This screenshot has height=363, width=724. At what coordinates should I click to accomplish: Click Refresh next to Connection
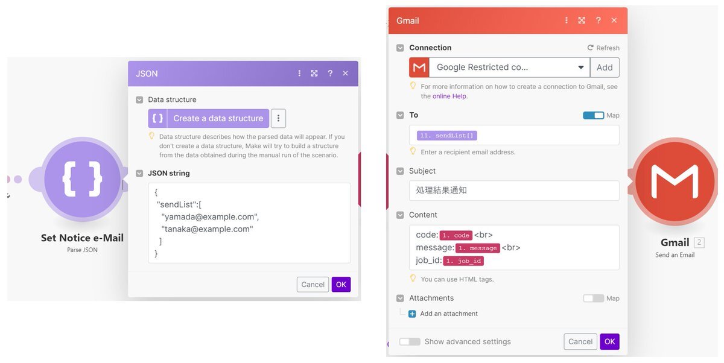[x=603, y=48]
